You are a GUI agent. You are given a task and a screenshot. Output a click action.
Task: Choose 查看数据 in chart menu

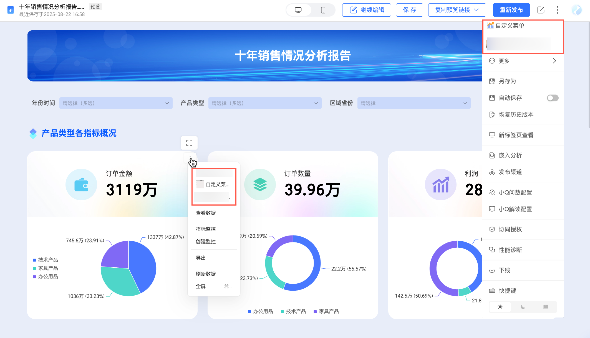206,213
